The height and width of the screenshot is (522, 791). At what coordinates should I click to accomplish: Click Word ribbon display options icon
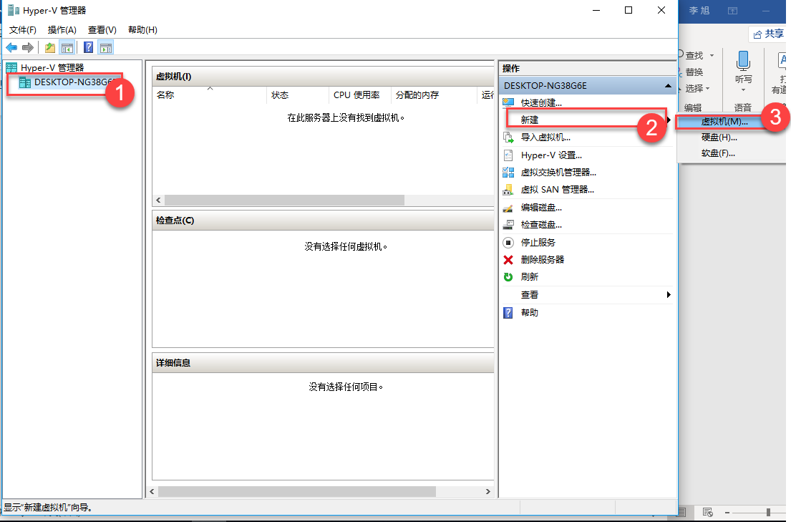pyautogui.click(x=732, y=11)
